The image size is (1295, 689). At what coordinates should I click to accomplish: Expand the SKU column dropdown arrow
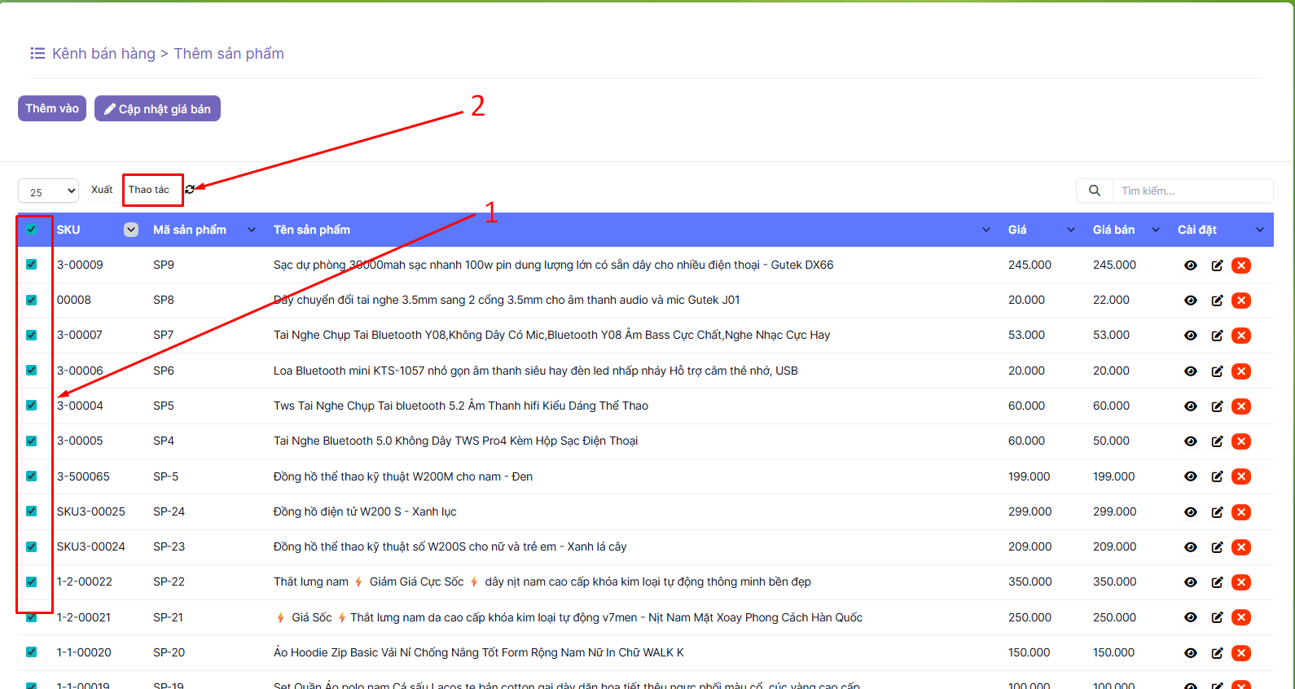click(131, 230)
